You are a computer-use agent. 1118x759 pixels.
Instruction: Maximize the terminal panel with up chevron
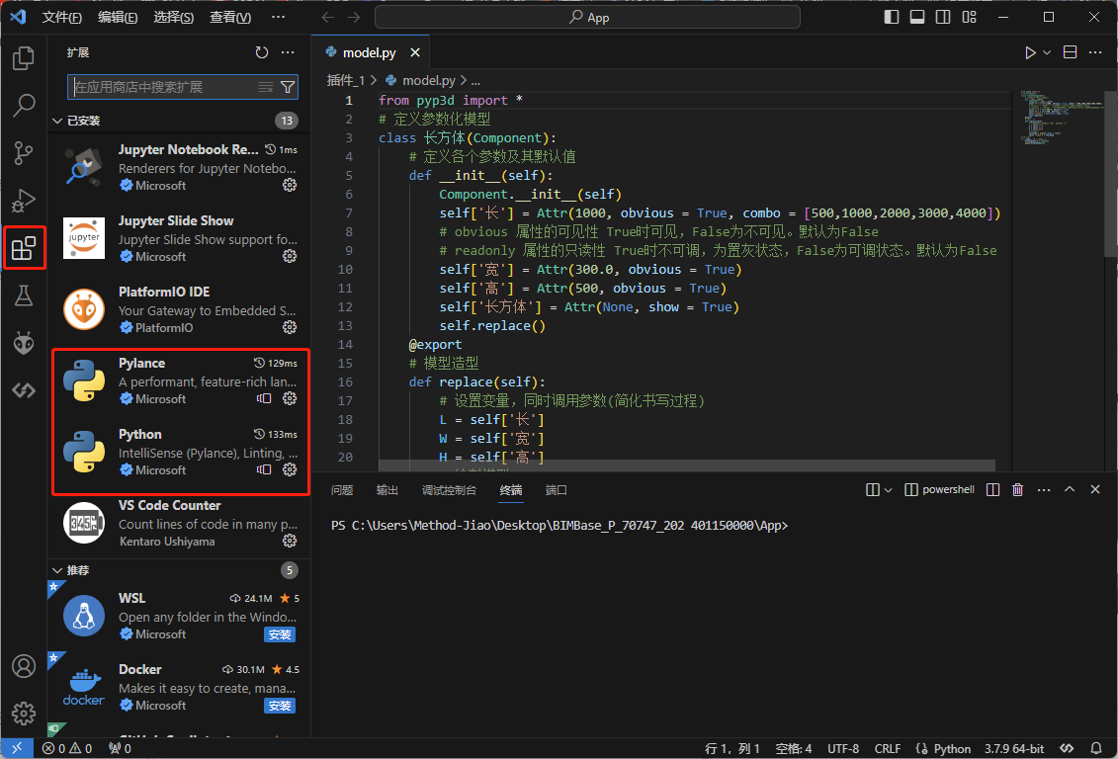1070,489
